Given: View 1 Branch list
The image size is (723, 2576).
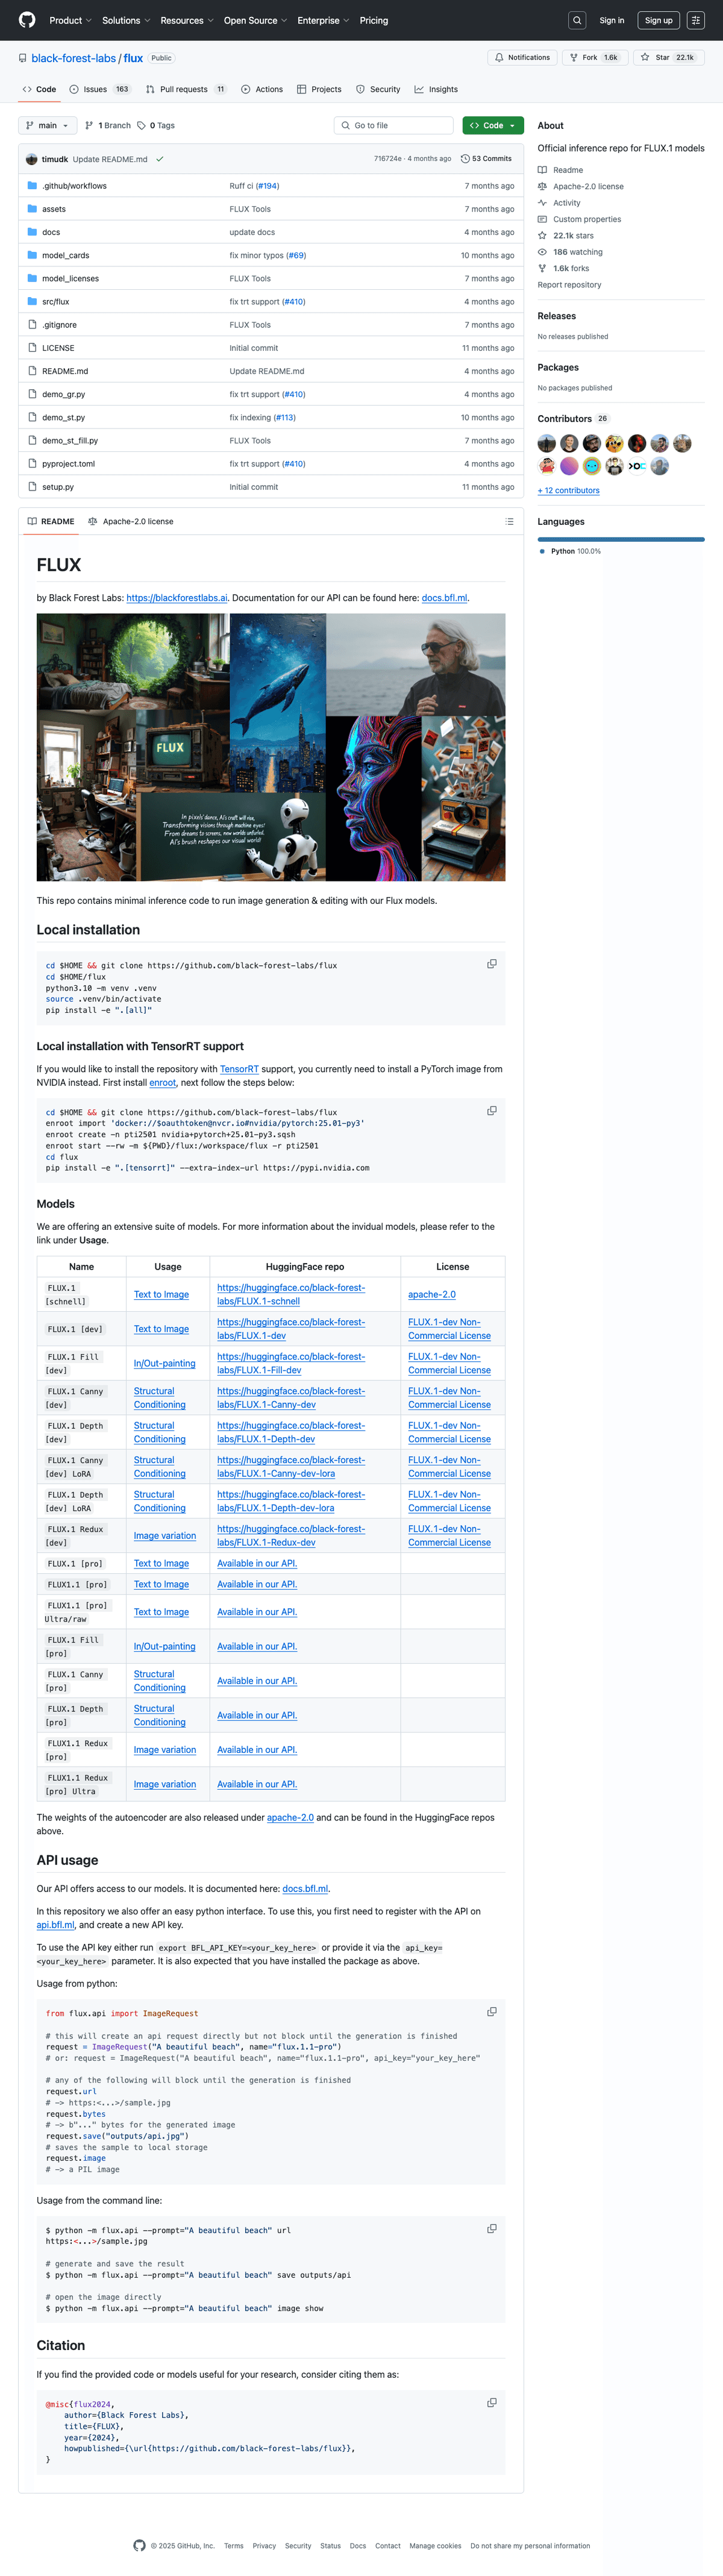Looking at the screenshot, I should point(108,126).
